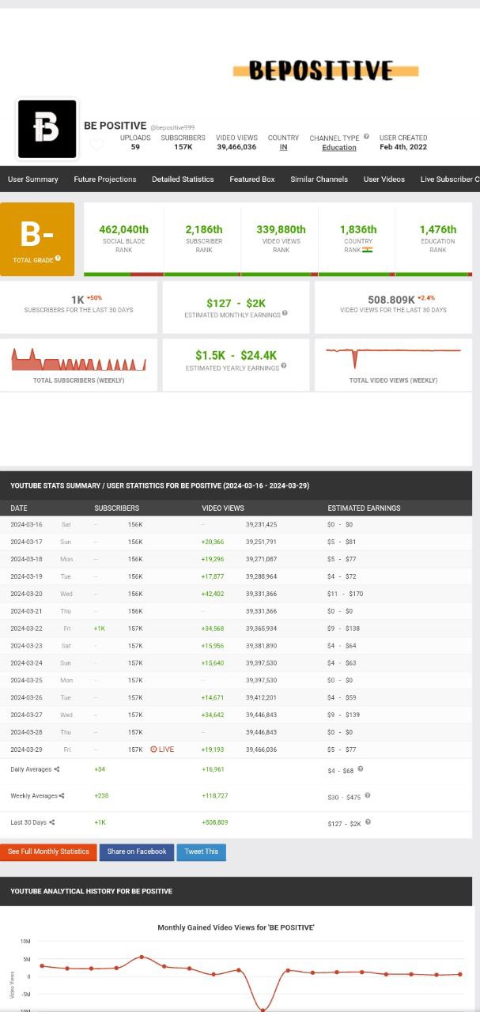The width and height of the screenshot is (480, 1012).
Task: Click the Monthly Gained Video Views chart title
Action: coord(236,927)
